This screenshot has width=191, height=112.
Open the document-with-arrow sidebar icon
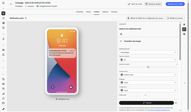tap(3, 55)
